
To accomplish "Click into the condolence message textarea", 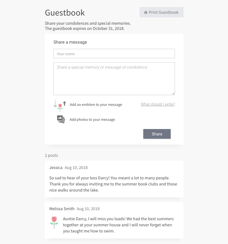I will [114, 79].
